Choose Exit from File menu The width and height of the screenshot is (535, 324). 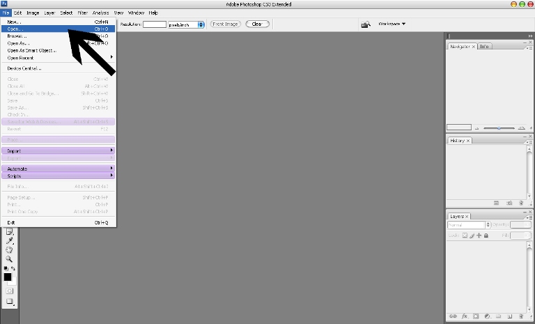pos(58,222)
